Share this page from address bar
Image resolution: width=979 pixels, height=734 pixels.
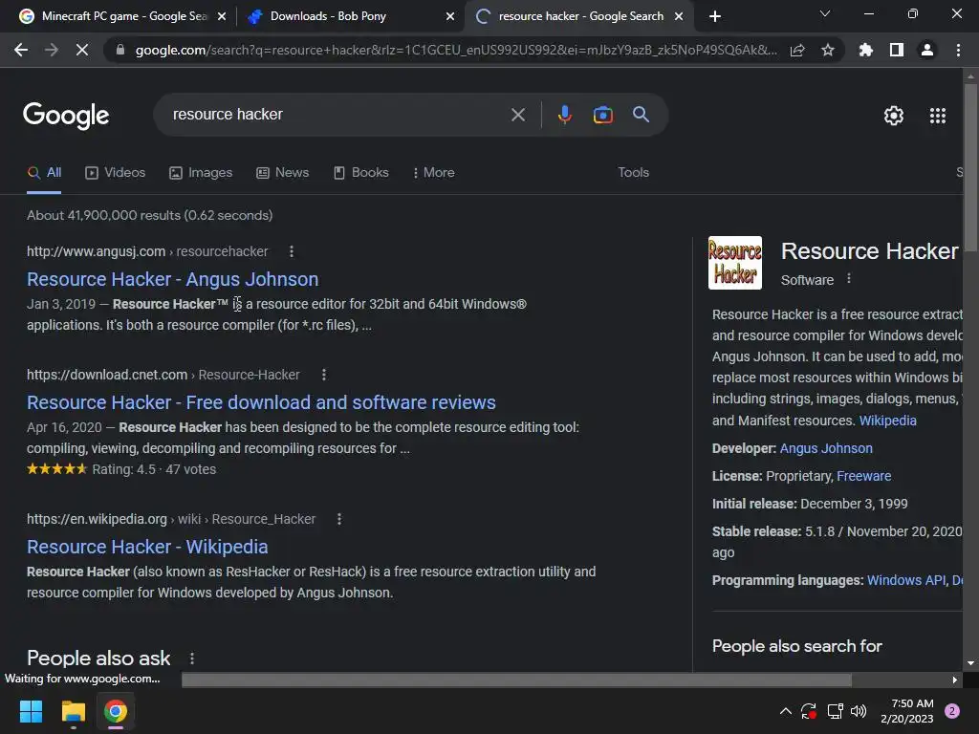pyautogui.click(x=797, y=50)
